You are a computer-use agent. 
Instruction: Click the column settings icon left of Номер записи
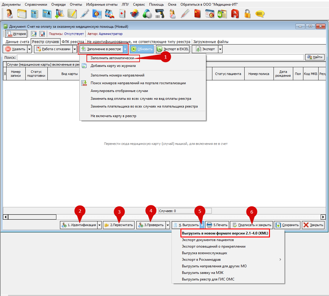click(x=4, y=74)
